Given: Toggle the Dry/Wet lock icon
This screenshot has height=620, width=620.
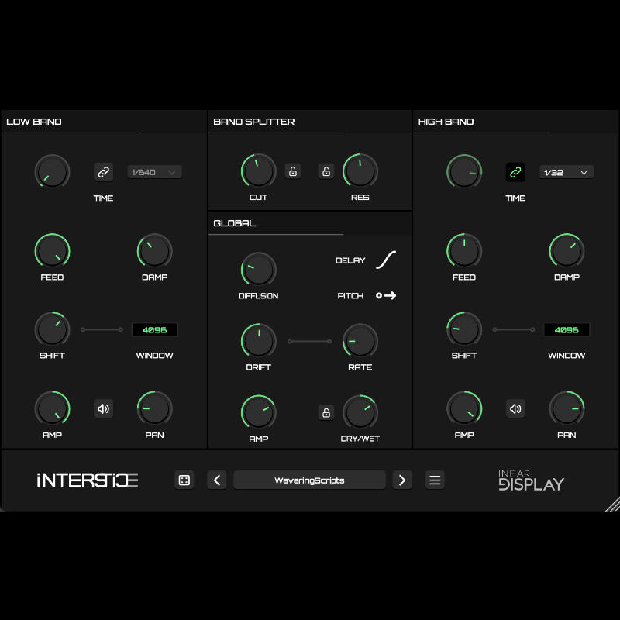Looking at the screenshot, I should [x=326, y=412].
